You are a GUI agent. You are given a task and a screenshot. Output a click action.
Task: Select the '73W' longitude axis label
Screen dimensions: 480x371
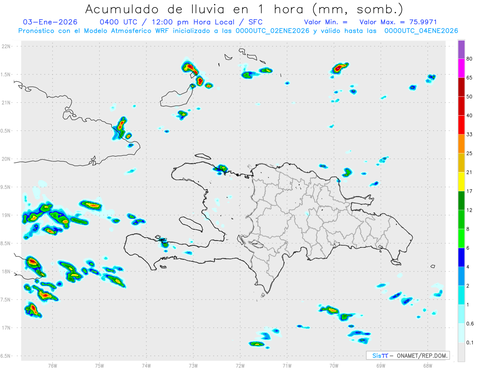click(x=193, y=366)
